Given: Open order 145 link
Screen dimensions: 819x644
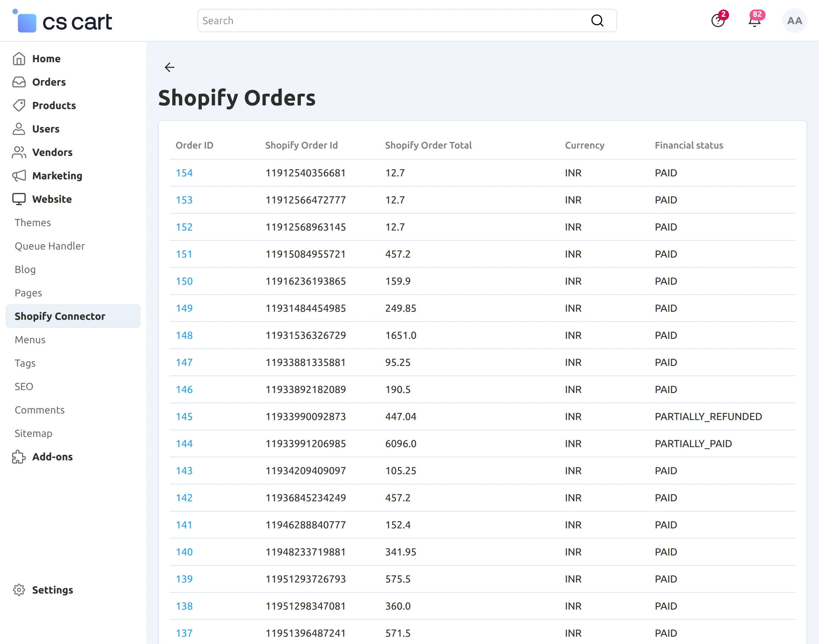Looking at the screenshot, I should [184, 416].
